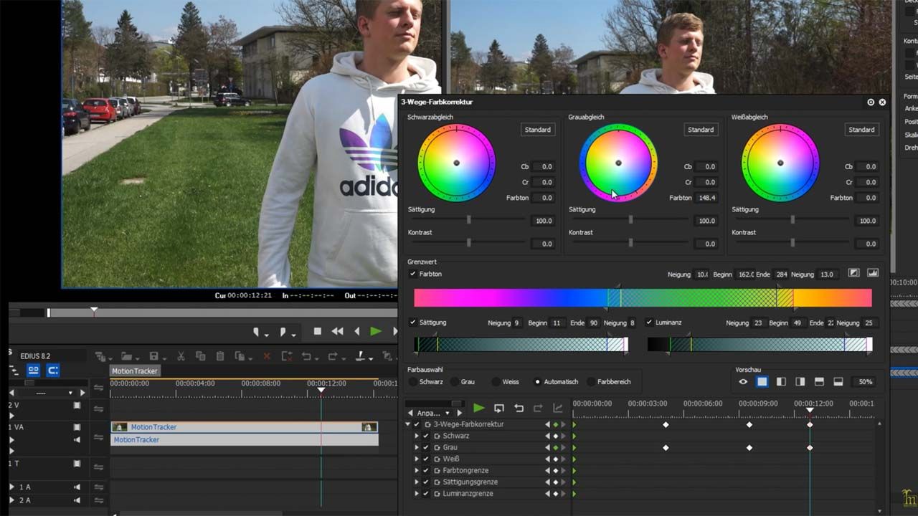Click the histogram icon beside Grenzwert values

873,273
